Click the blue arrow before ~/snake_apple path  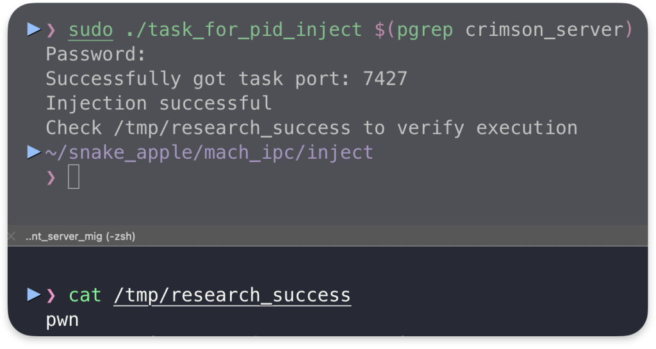point(34,152)
